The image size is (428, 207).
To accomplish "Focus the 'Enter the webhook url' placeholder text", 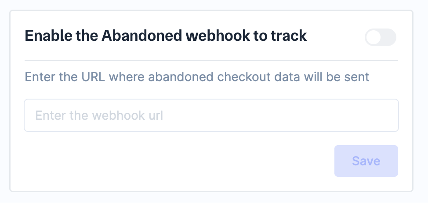I will 99,115.
